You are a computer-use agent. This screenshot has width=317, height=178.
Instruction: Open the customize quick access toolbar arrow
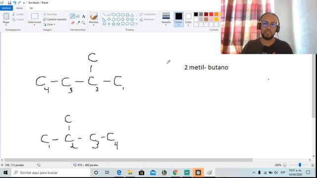click(x=24, y=3)
